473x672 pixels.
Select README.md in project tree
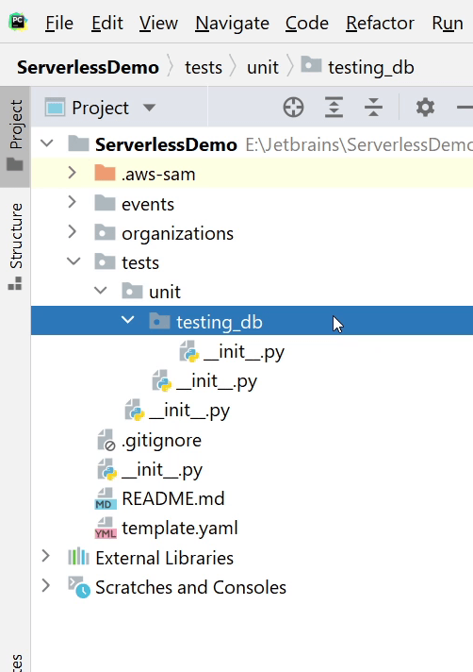click(172, 498)
